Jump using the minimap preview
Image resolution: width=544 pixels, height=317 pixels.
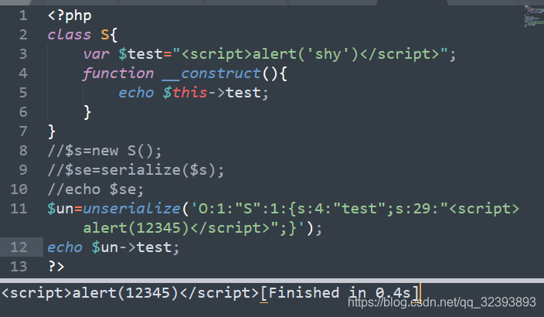[x=533, y=15]
